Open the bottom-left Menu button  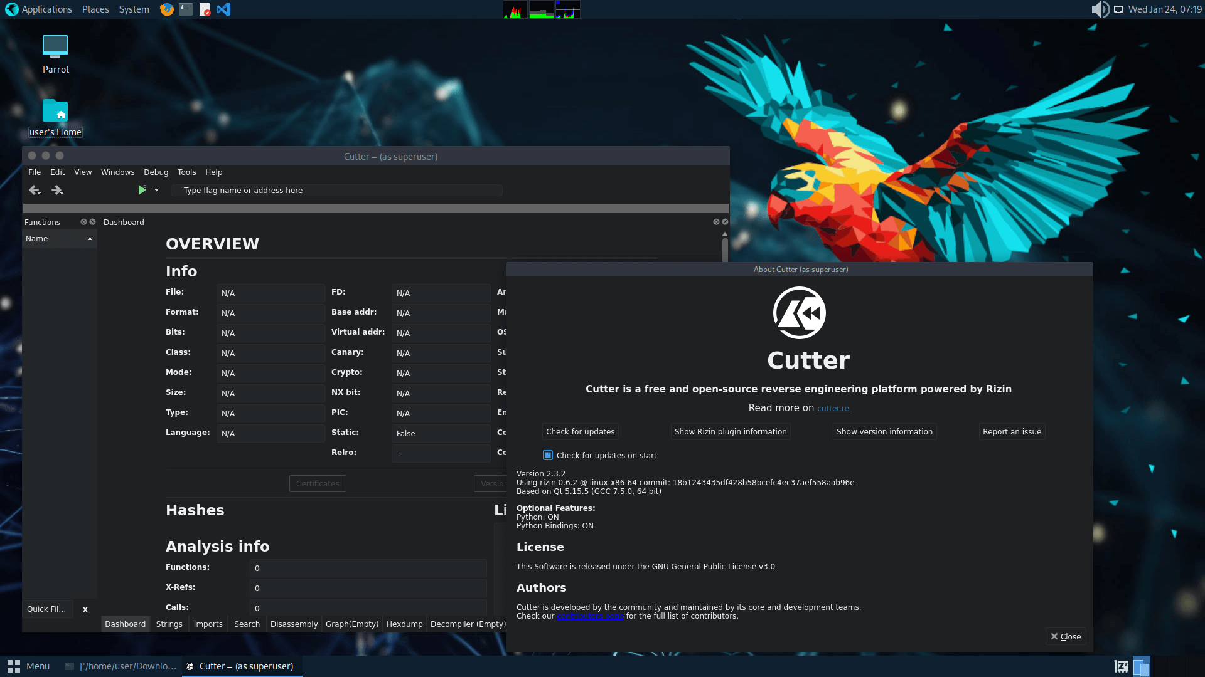coord(29,666)
